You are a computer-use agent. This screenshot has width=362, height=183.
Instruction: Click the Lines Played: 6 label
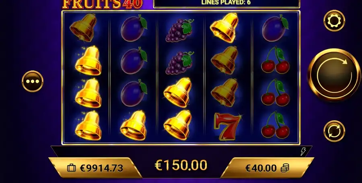(226, 2)
